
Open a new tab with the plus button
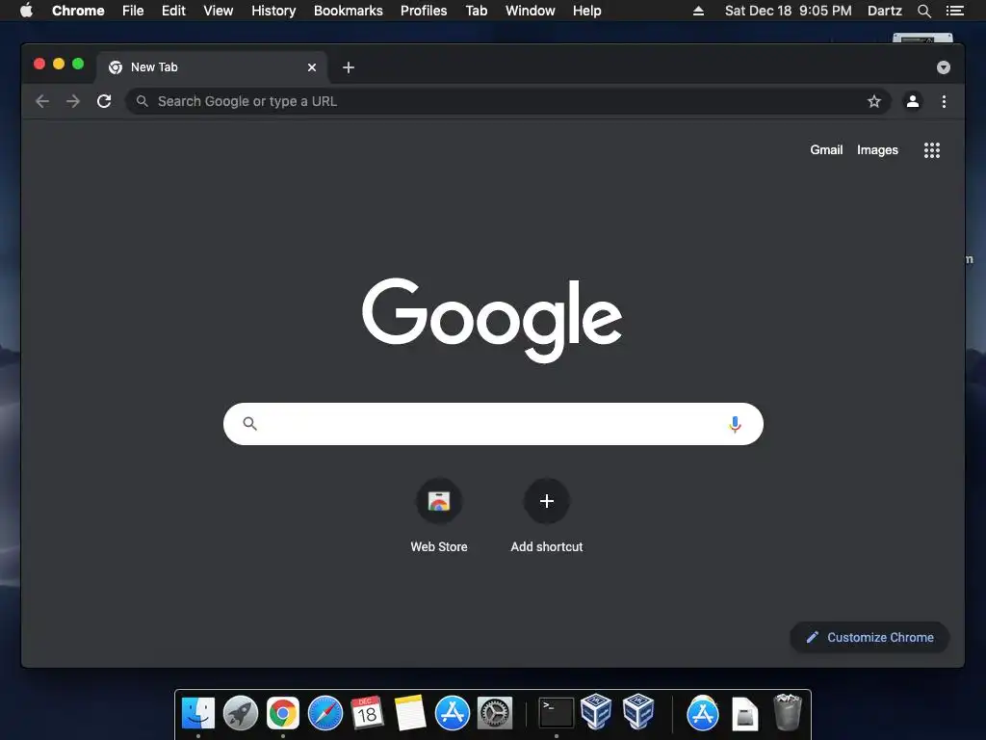pos(349,67)
